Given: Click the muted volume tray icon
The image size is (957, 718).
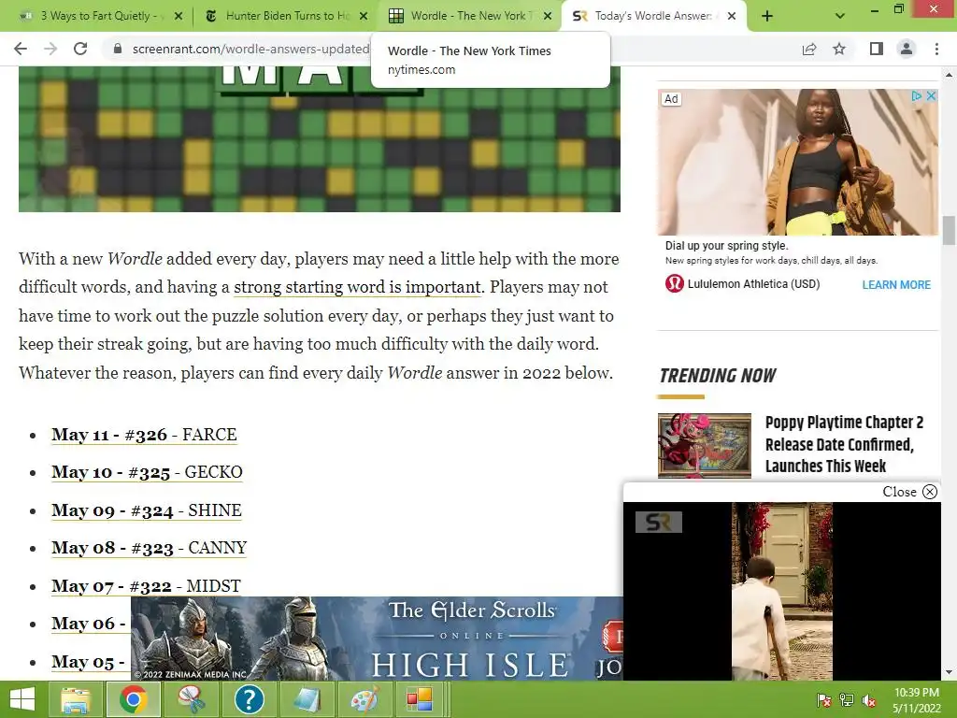Looking at the screenshot, I should [869, 700].
